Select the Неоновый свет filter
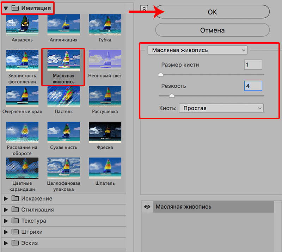This screenshot has height=252, width=282. click(x=105, y=61)
